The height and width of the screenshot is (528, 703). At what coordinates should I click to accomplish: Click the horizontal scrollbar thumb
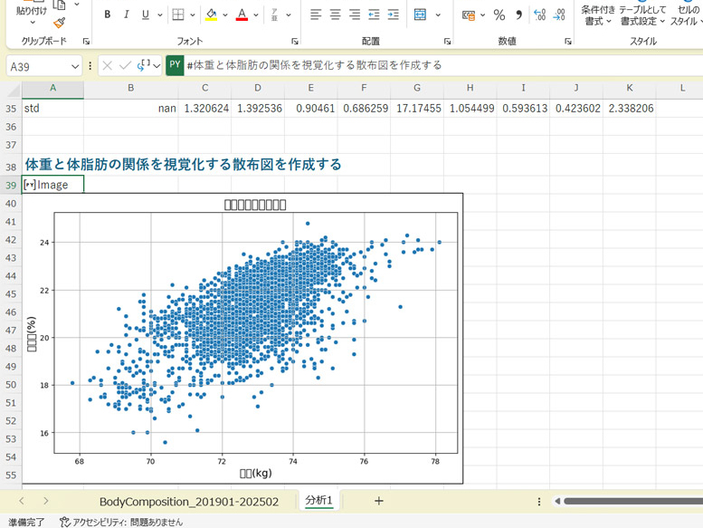[x=633, y=501]
